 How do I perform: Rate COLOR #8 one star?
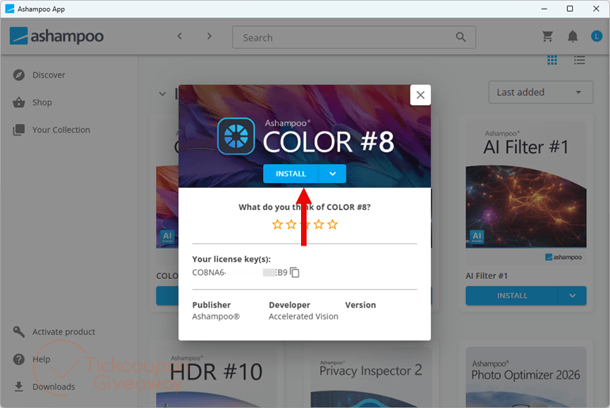[277, 224]
